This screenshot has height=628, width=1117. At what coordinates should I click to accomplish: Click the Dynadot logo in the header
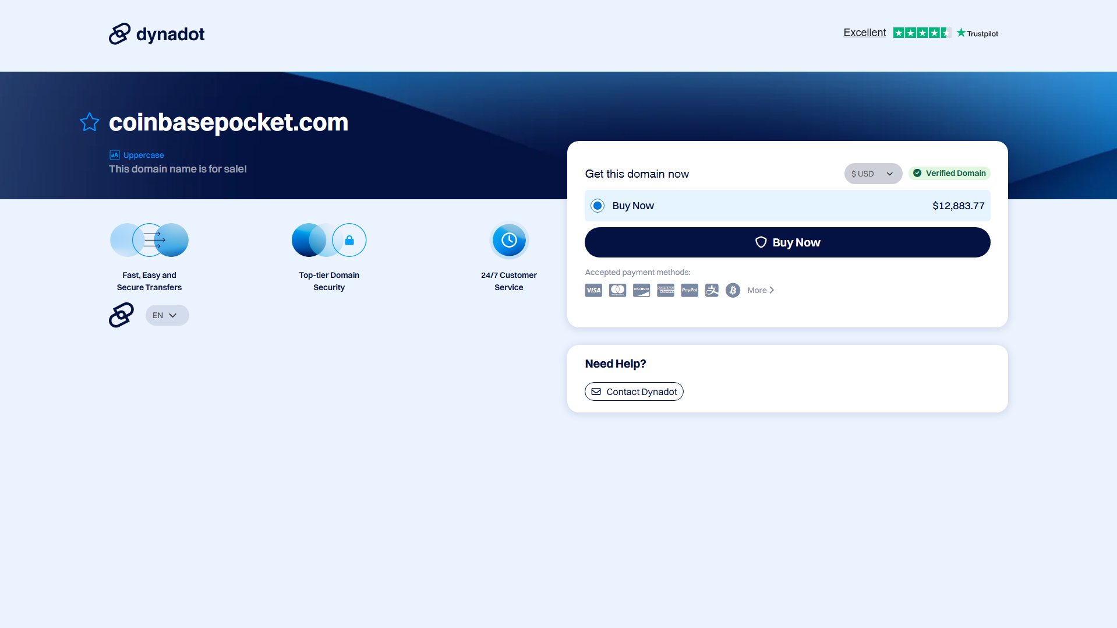pyautogui.click(x=157, y=34)
